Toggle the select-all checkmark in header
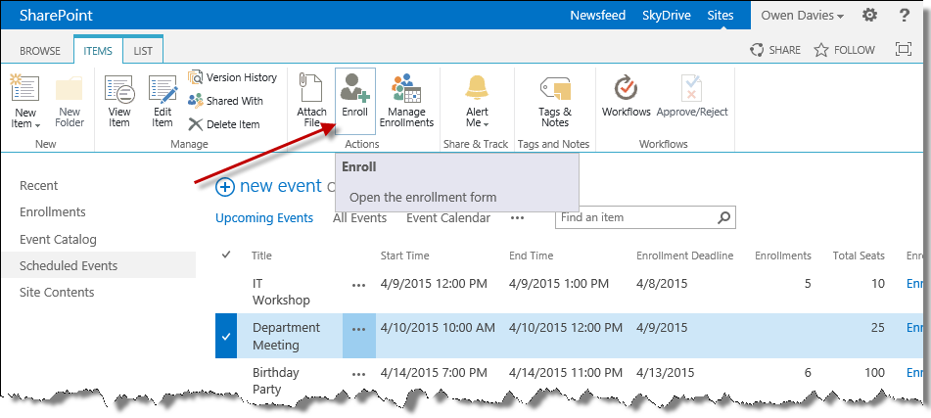 click(x=227, y=255)
